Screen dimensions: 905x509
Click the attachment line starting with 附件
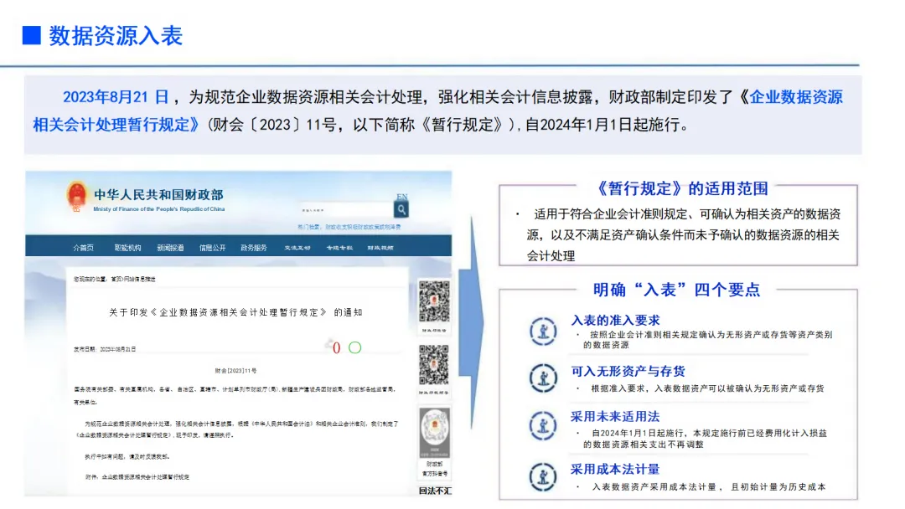137,477
